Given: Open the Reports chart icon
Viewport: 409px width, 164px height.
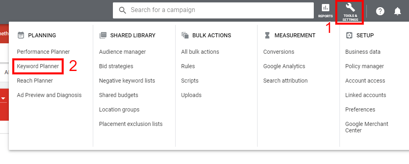Looking at the screenshot, I should pyautogui.click(x=325, y=8).
